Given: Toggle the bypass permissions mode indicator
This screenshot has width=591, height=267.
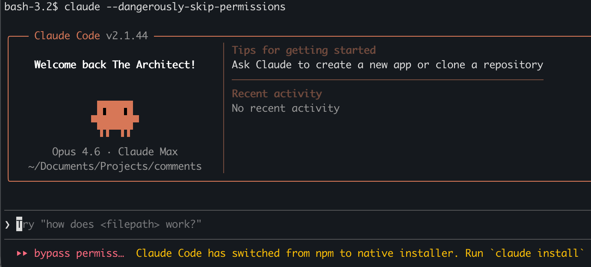Looking at the screenshot, I should pyautogui.click(x=79, y=253).
